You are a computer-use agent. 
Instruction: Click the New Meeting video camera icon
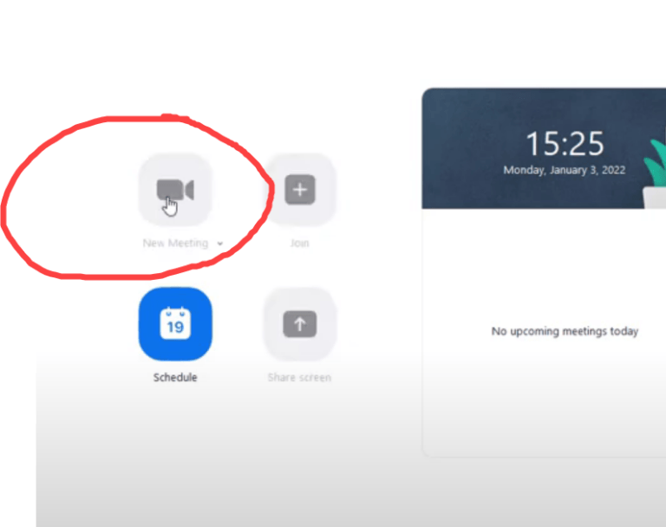[174, 190]
